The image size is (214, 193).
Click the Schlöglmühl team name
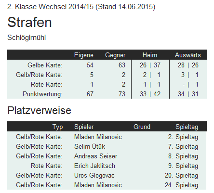coord(27,38)
